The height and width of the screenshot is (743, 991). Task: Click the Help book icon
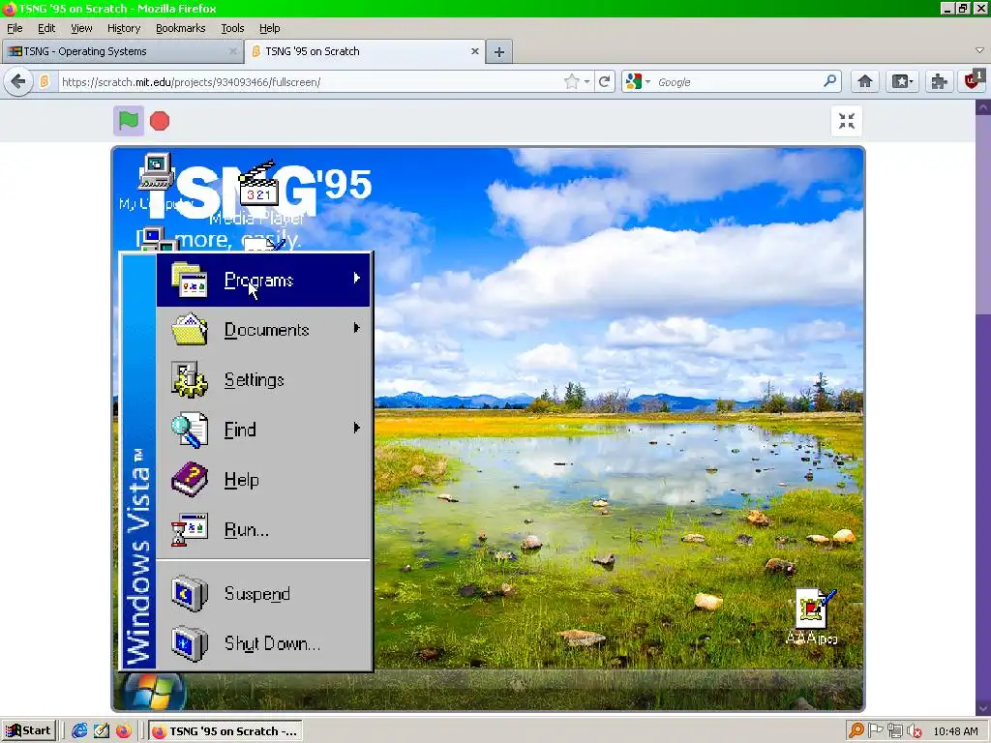[x=190, y=480]
